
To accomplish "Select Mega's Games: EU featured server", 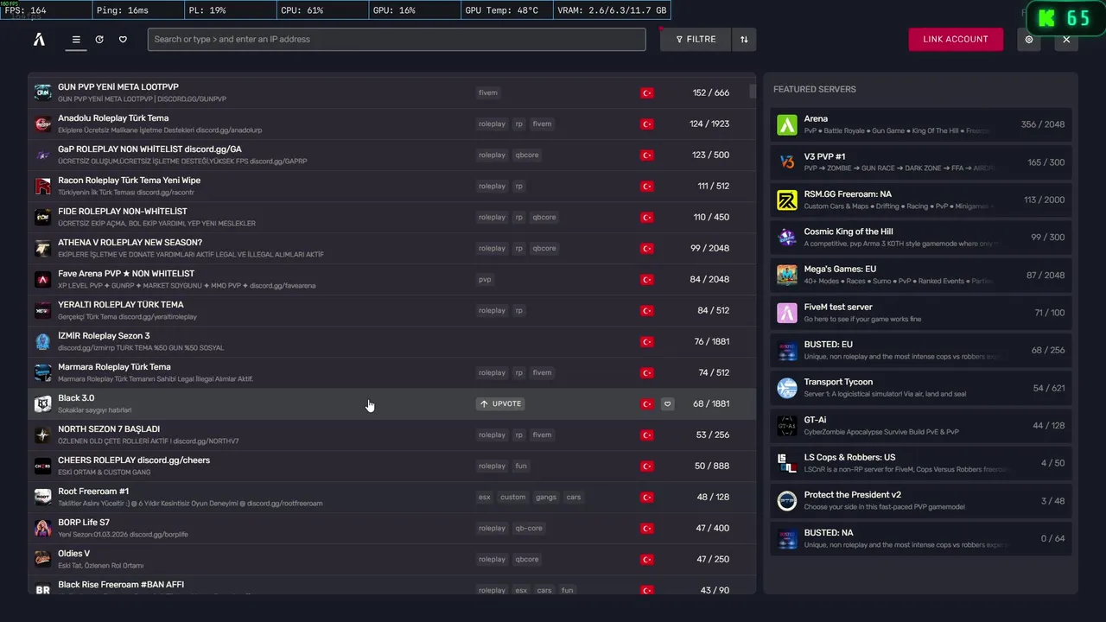I will pos(921,275).
